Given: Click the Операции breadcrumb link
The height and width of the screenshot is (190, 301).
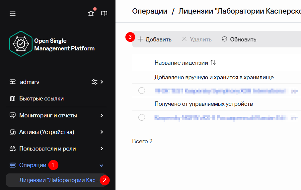Looking at the screenshot, I should pos(150,11).
